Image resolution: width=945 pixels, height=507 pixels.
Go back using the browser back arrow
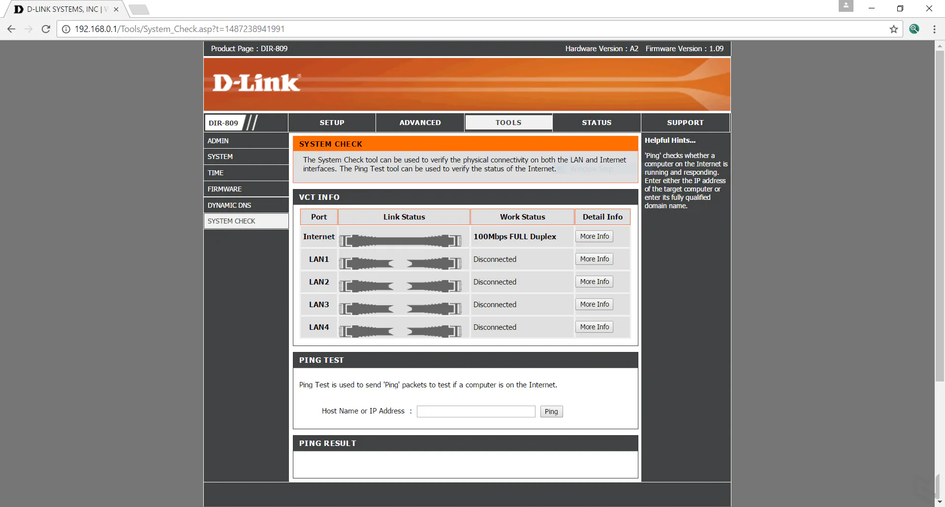coord(11,29)
